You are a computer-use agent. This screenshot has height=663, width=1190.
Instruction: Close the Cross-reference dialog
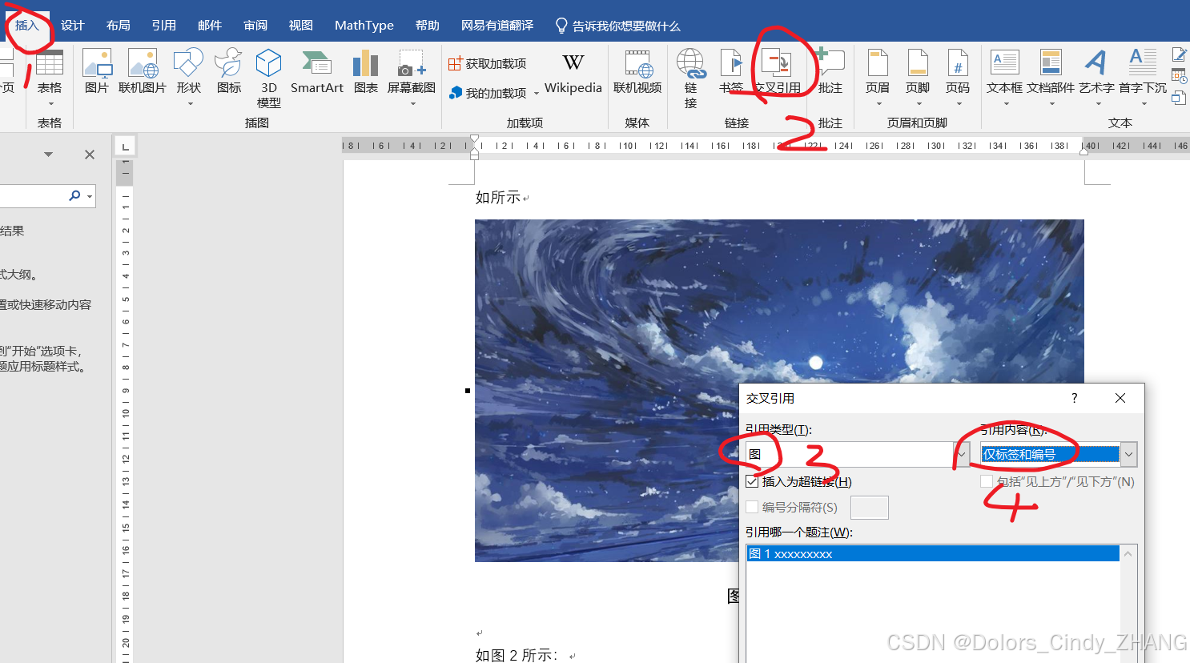(1120, 398)
